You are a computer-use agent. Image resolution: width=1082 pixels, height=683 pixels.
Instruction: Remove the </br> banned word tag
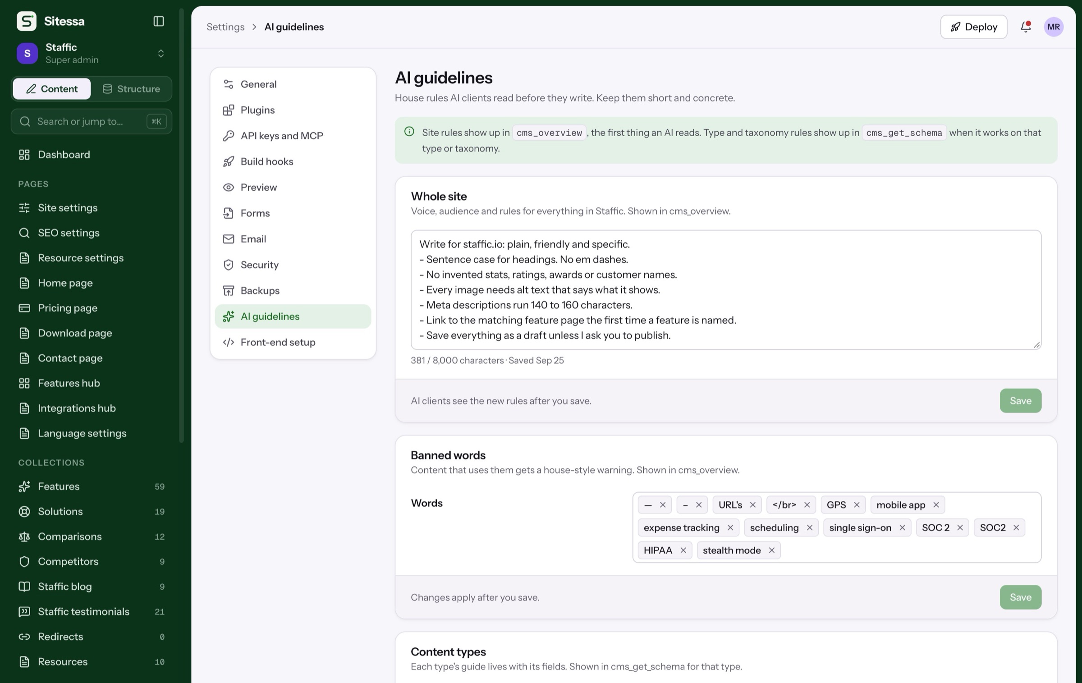coord(807,505)
